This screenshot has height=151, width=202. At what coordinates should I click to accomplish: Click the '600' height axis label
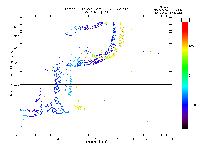pos(17,27)
